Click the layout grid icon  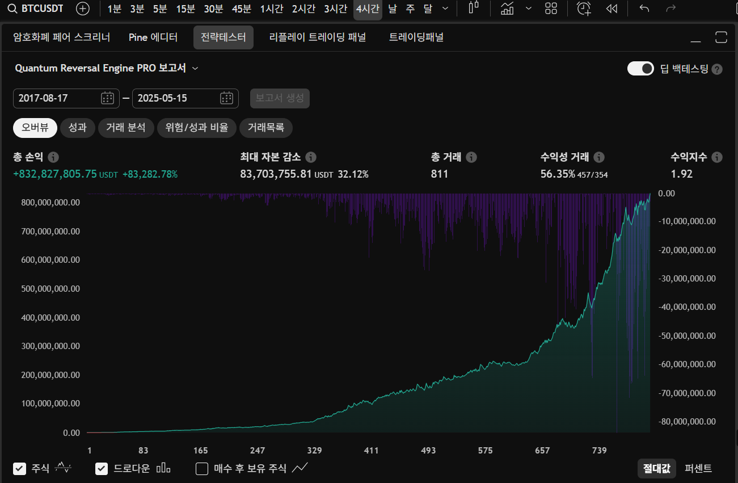[551, 9]
